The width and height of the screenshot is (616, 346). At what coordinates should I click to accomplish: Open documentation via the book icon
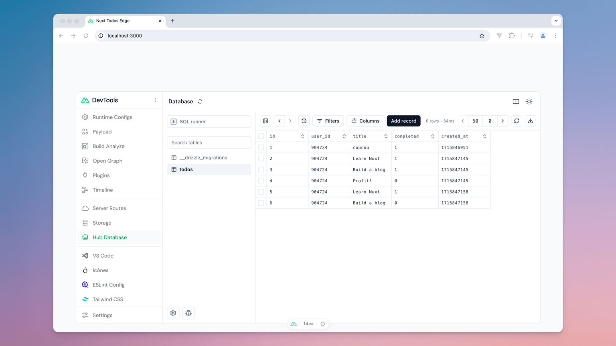(516, 102)
